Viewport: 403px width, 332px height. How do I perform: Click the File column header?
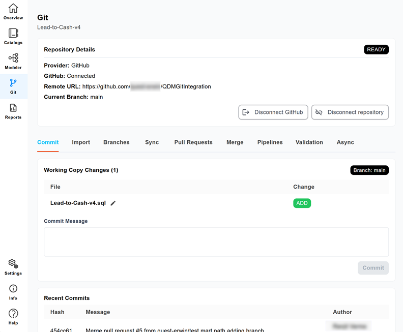coord(55,187)
